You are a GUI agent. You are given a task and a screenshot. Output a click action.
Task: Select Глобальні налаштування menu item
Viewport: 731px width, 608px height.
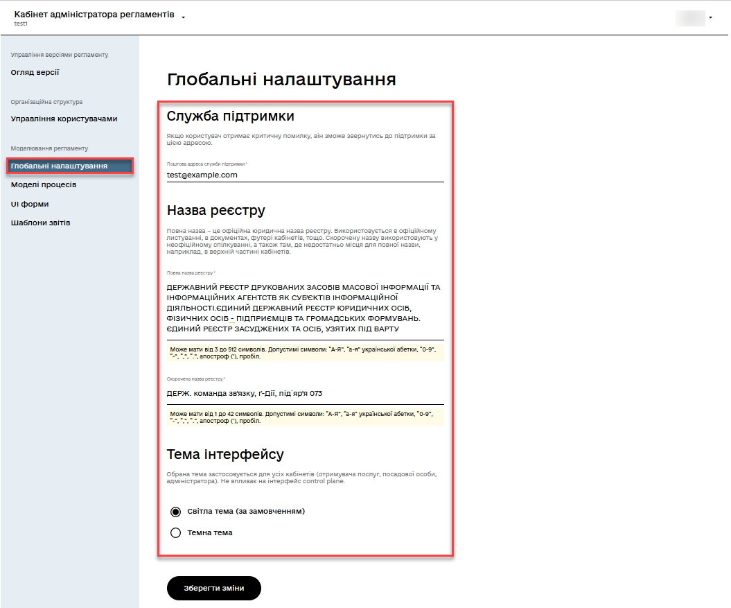point(70,166)
